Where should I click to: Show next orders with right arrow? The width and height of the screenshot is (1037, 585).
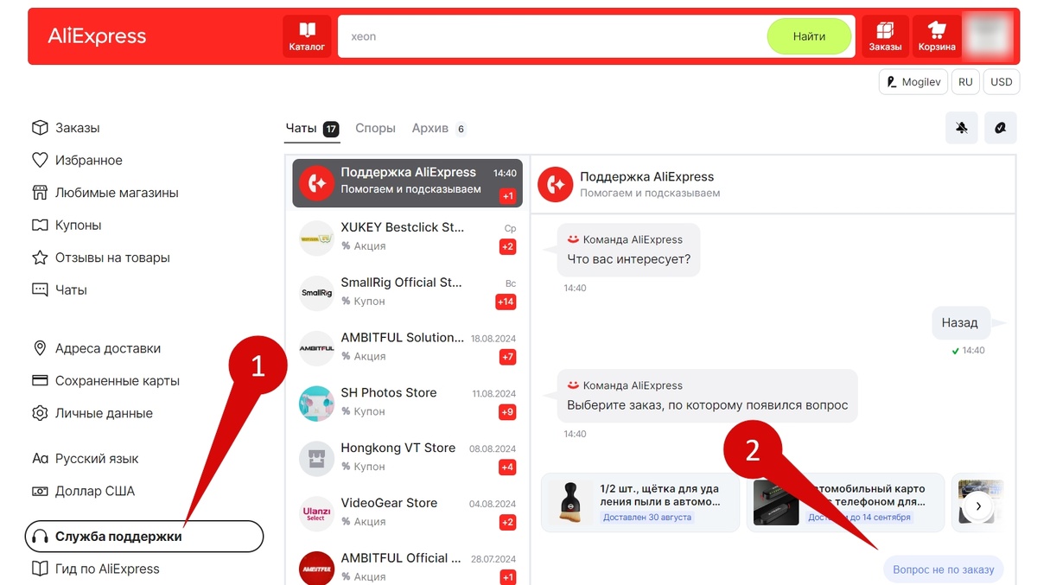(x=977, y=506)
